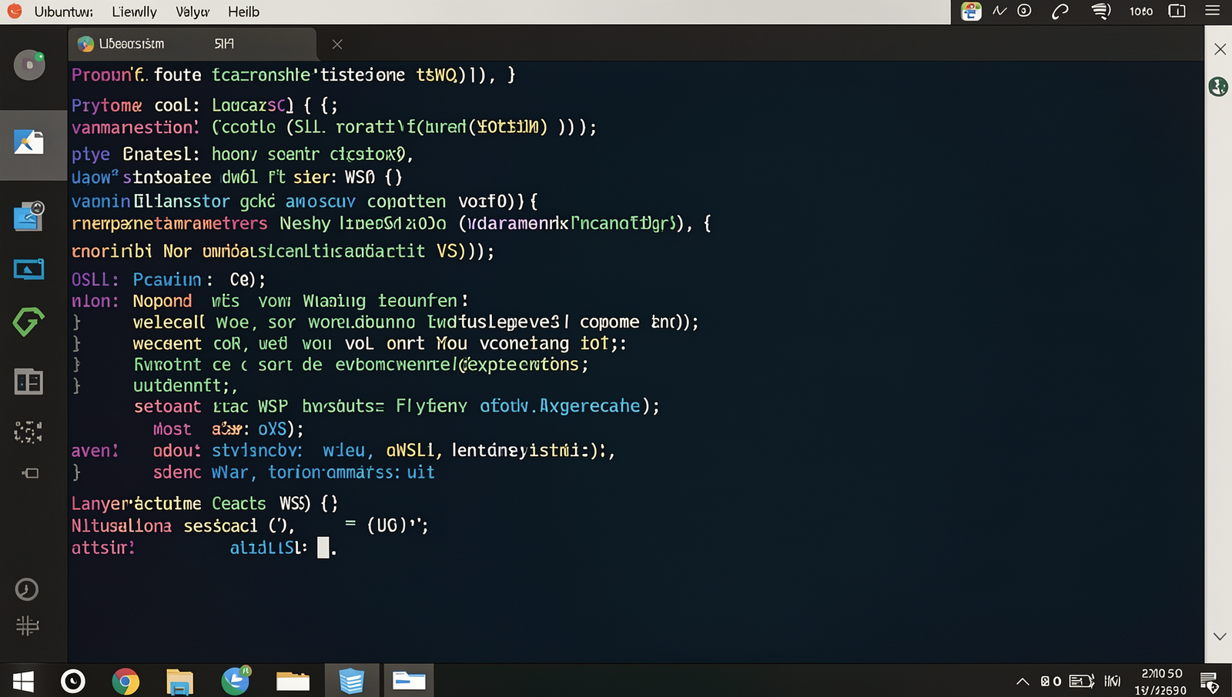Click the battery icon in system tray

pos(1081,681)
